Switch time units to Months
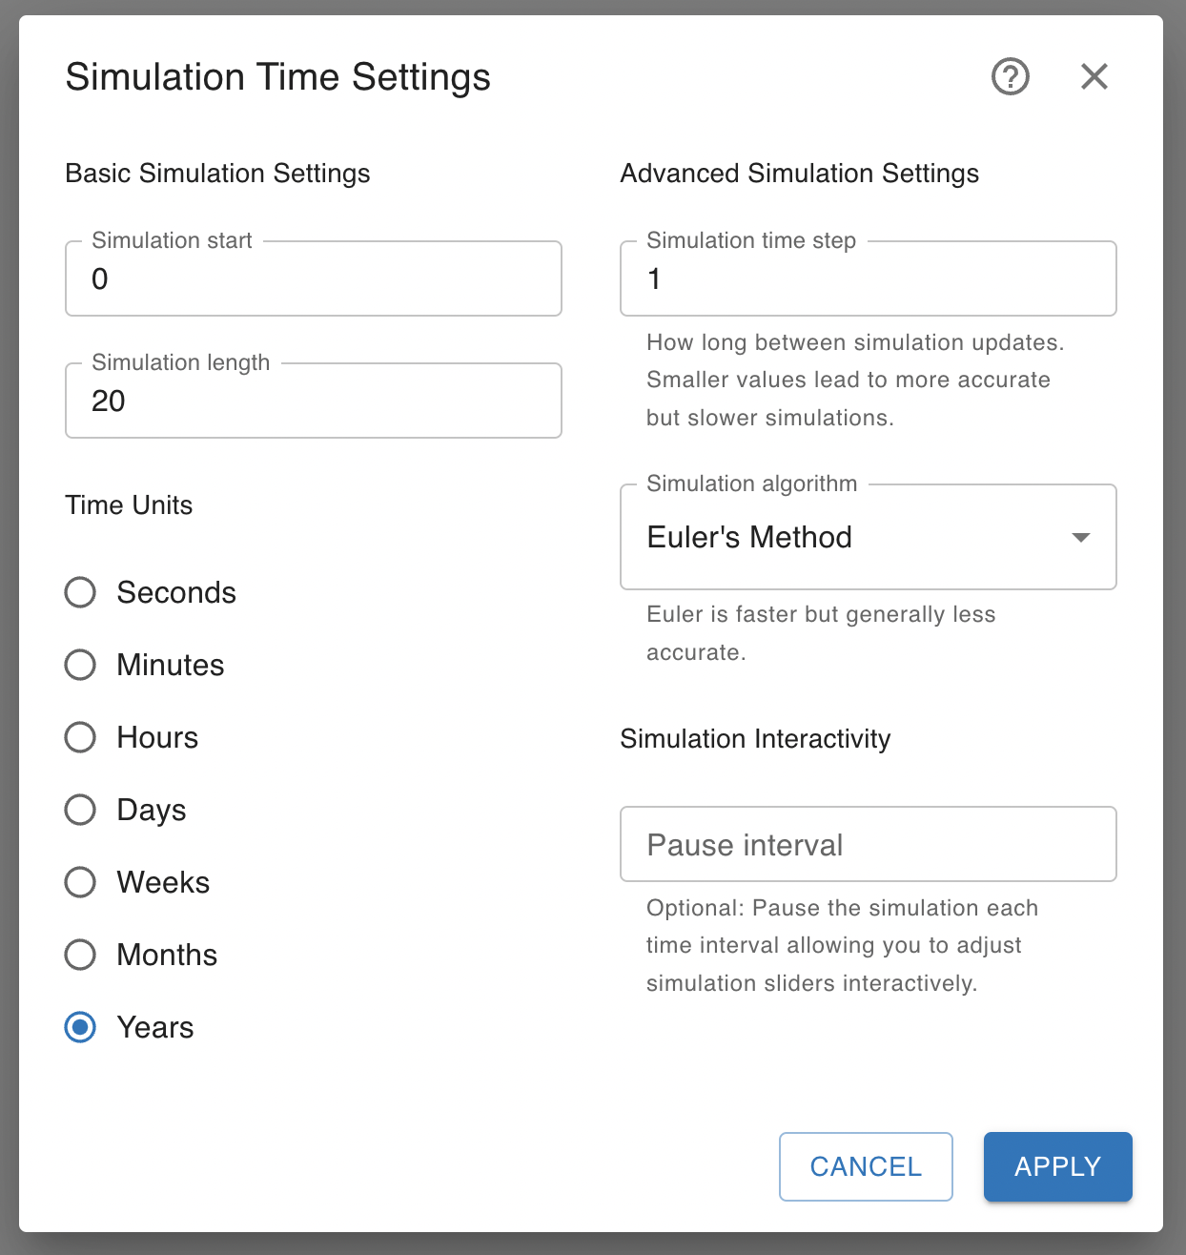Image resolution: width=1186 pixels, height=1255 pixels. point(80,955)
